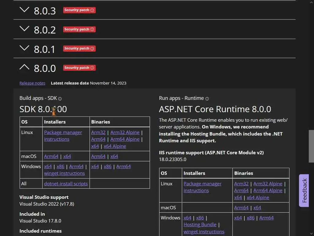Screen dimensions: 314x236
Task: Download SDK macOS x64 binary
Action: pos(114,156)
